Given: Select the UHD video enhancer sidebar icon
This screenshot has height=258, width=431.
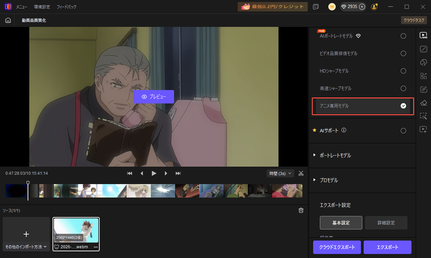Looking at the screenshot, I should [424, 36].
